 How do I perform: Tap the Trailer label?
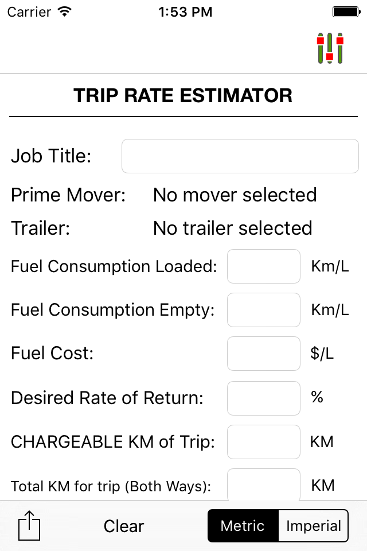tap(40, 228)
